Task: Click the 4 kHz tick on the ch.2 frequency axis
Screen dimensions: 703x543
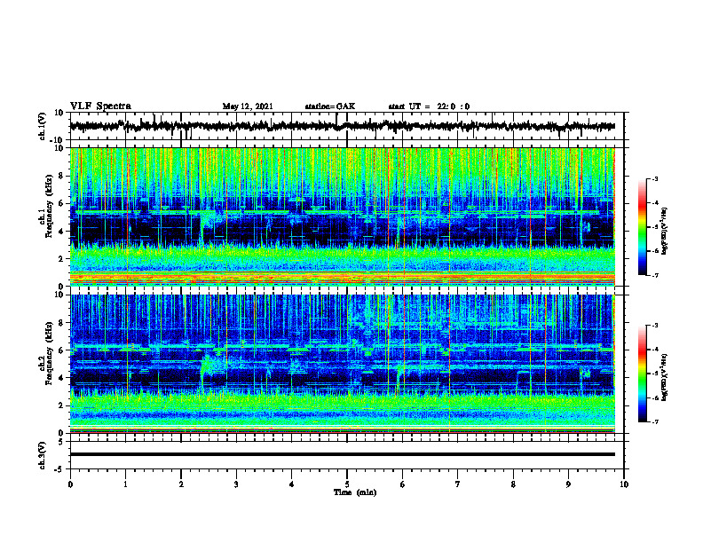Action: (x=62, y=378)
